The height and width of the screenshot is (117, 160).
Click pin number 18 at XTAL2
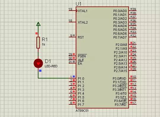70,21
